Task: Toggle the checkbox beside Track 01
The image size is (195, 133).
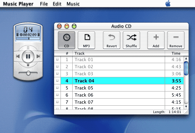Action: 57,59
